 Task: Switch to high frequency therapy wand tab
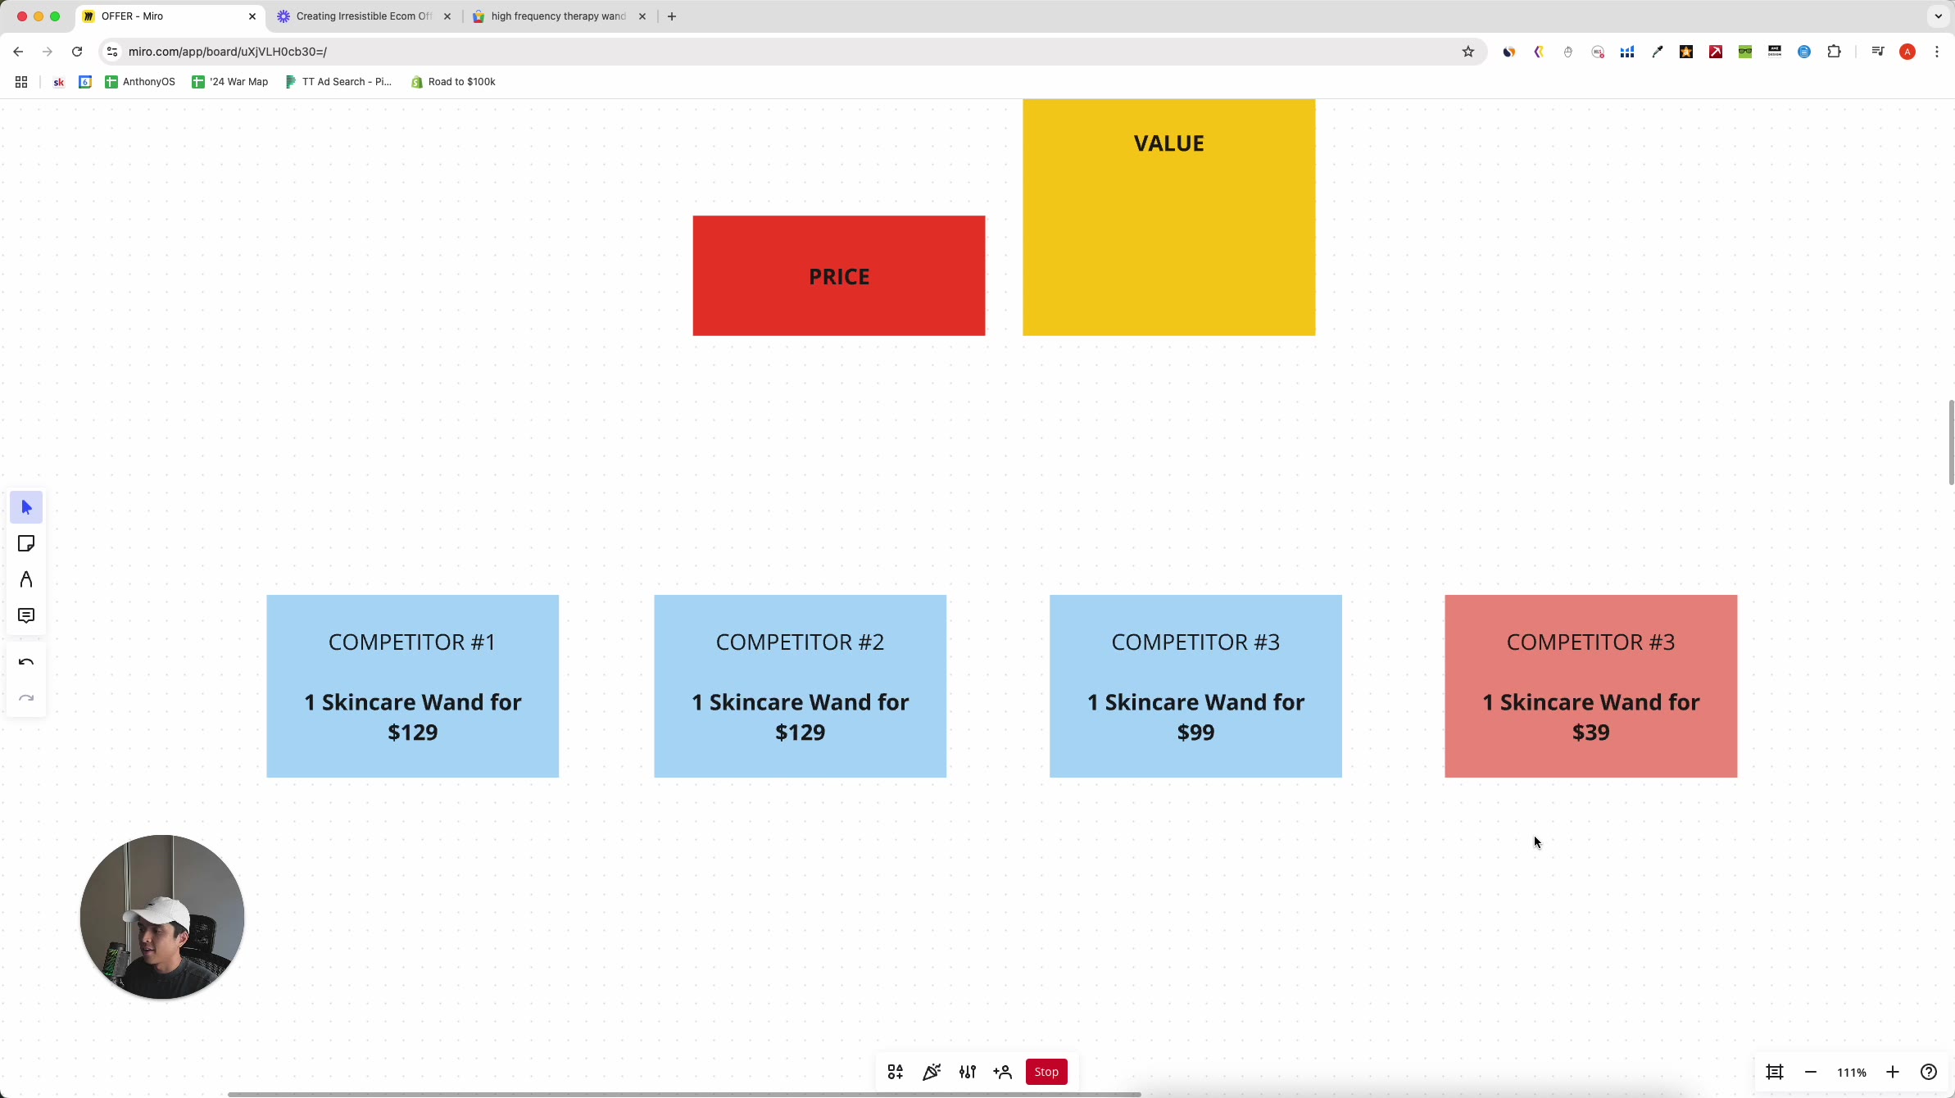(x=559, y=16)
